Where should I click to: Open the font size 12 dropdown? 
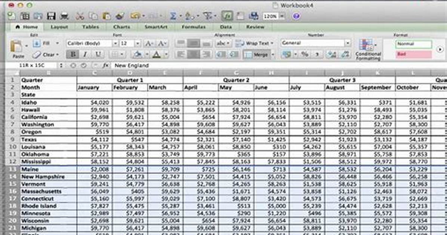point(138,43)
